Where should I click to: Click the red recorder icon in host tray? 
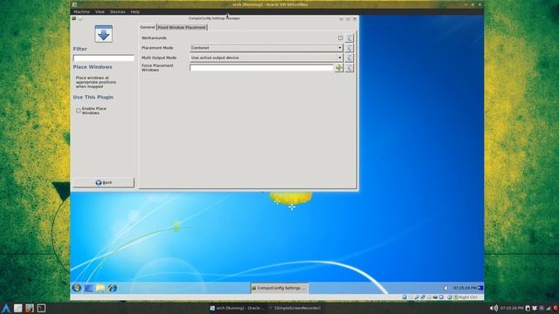(556, 308)
